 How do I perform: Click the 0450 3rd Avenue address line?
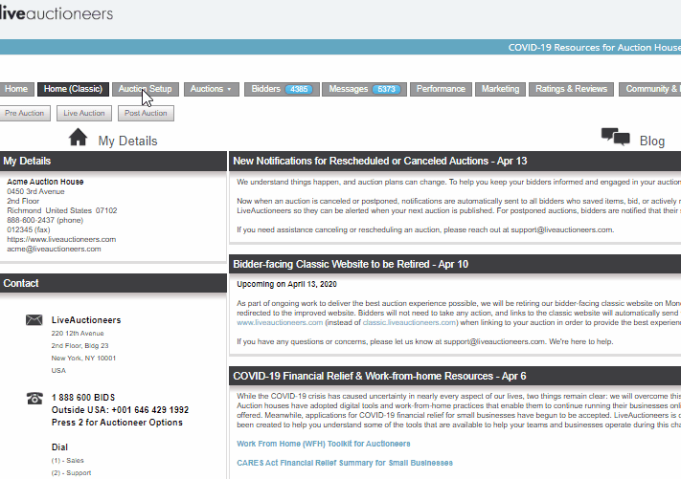[x=35, y=191]
